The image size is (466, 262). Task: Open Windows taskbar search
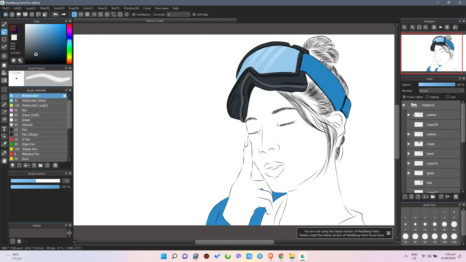(174, 256)
